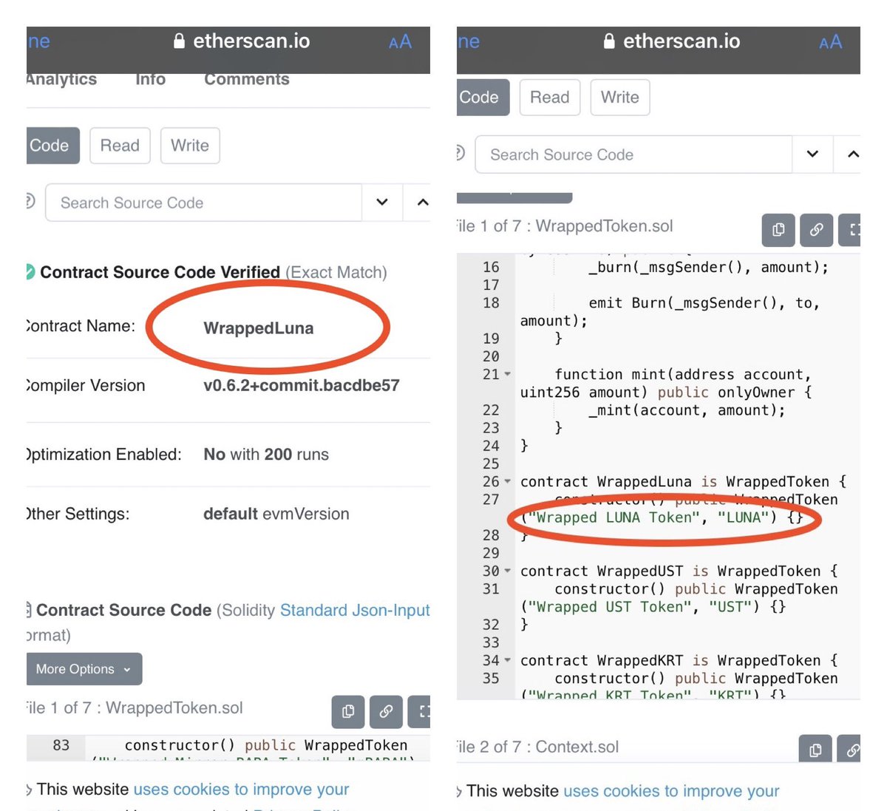Viewport: 887px width, 811px height.
Task: Focus Search Source Code field in left screenshot
Action: [203, 203]
